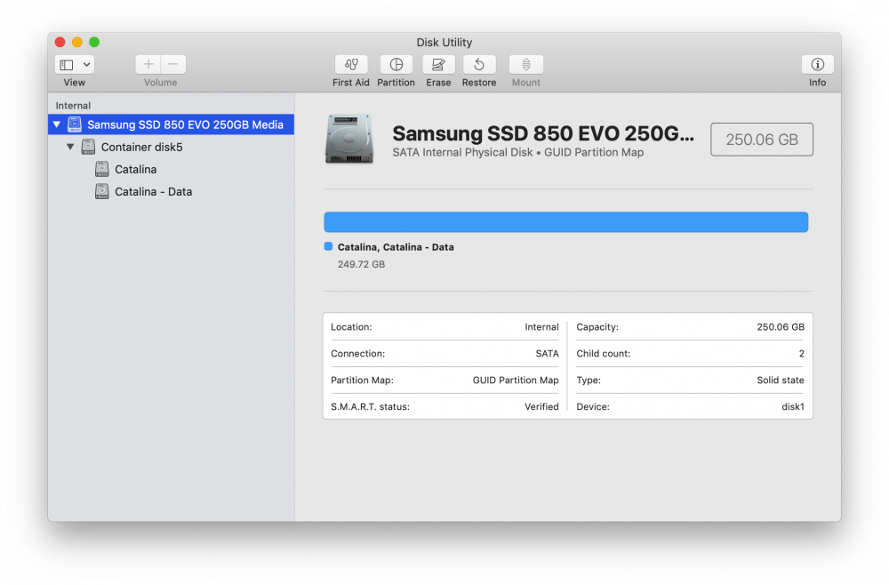Run First Aid on the disk

(351, 65)
